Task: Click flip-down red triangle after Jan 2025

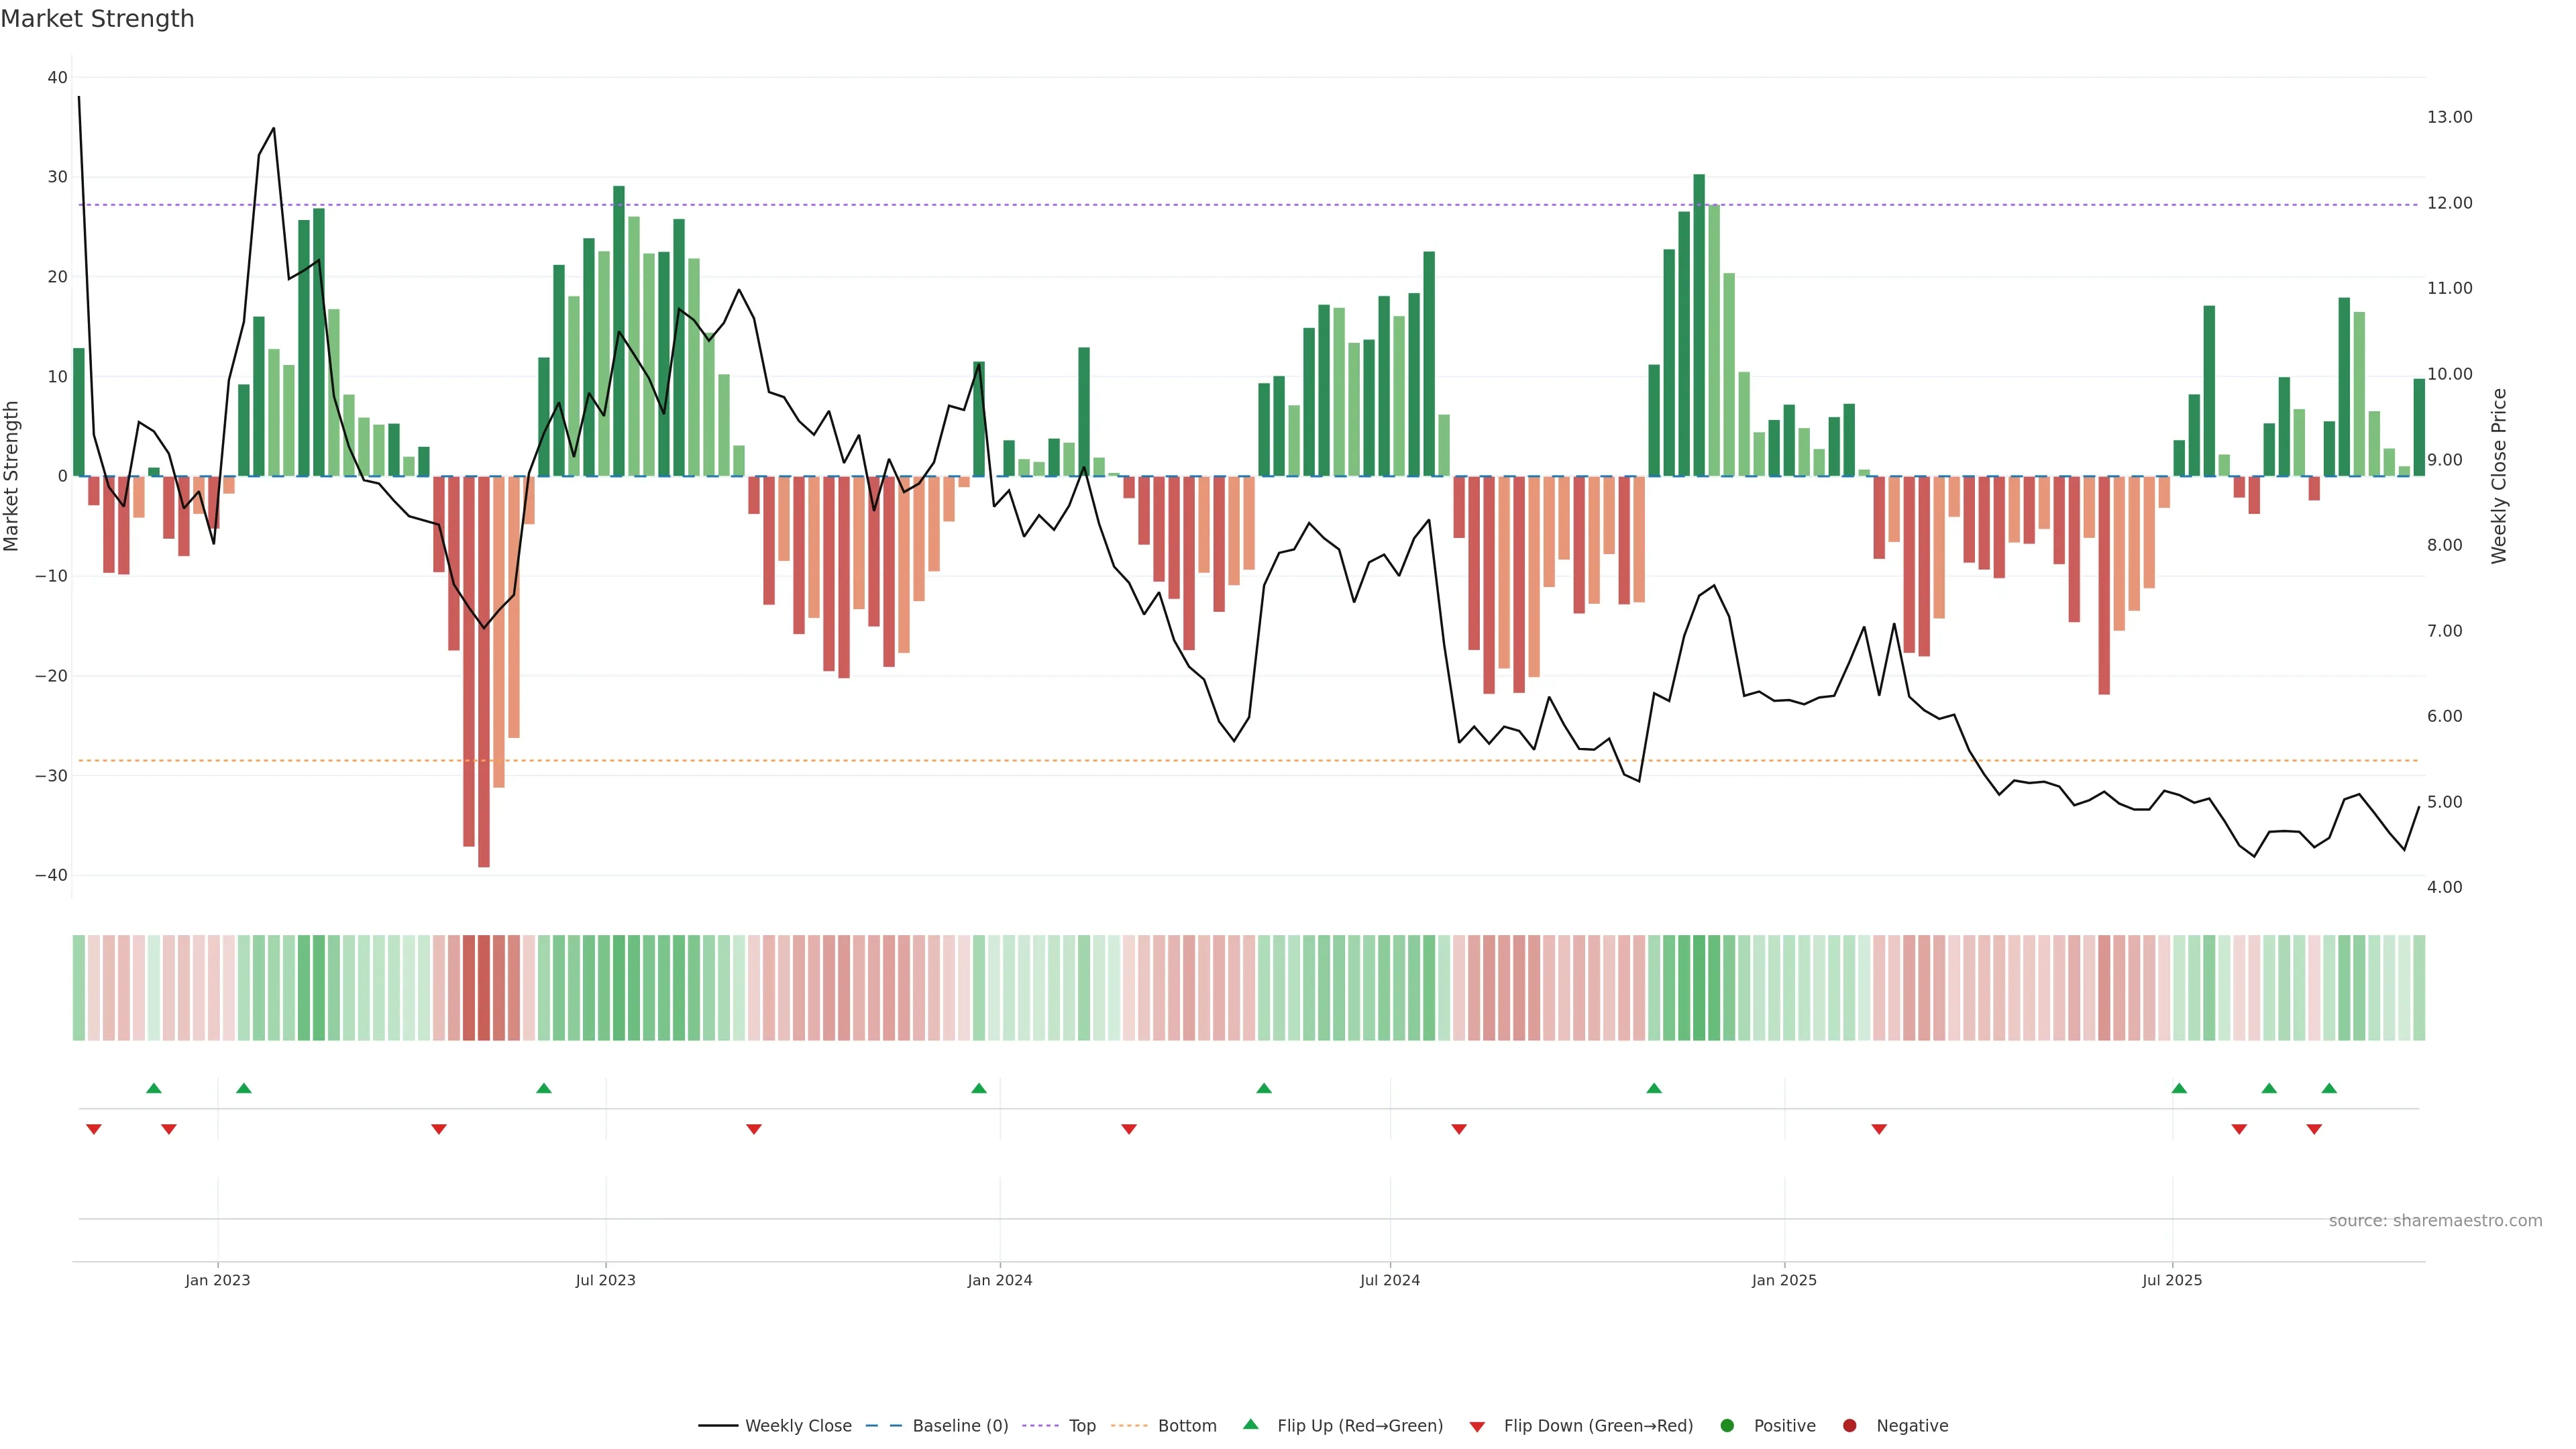Action: (1879, 1129)
